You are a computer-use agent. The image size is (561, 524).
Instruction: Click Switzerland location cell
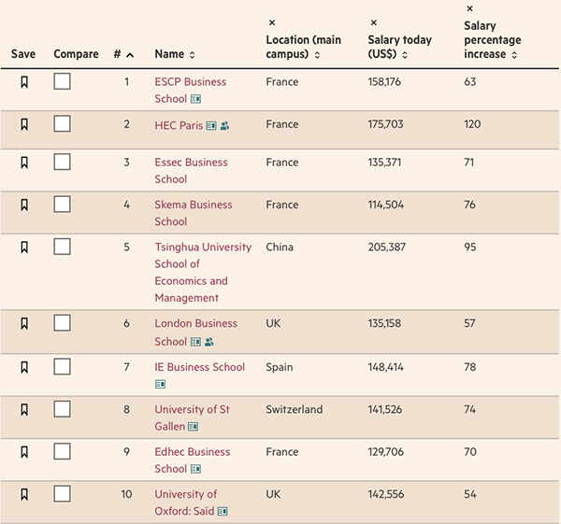295,410
